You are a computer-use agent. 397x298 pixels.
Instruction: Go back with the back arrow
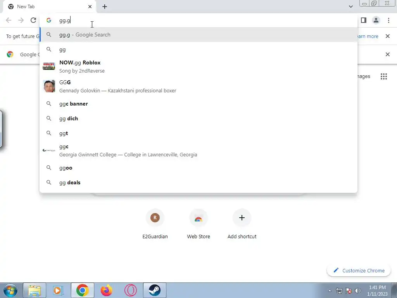(x=9, y=20)
